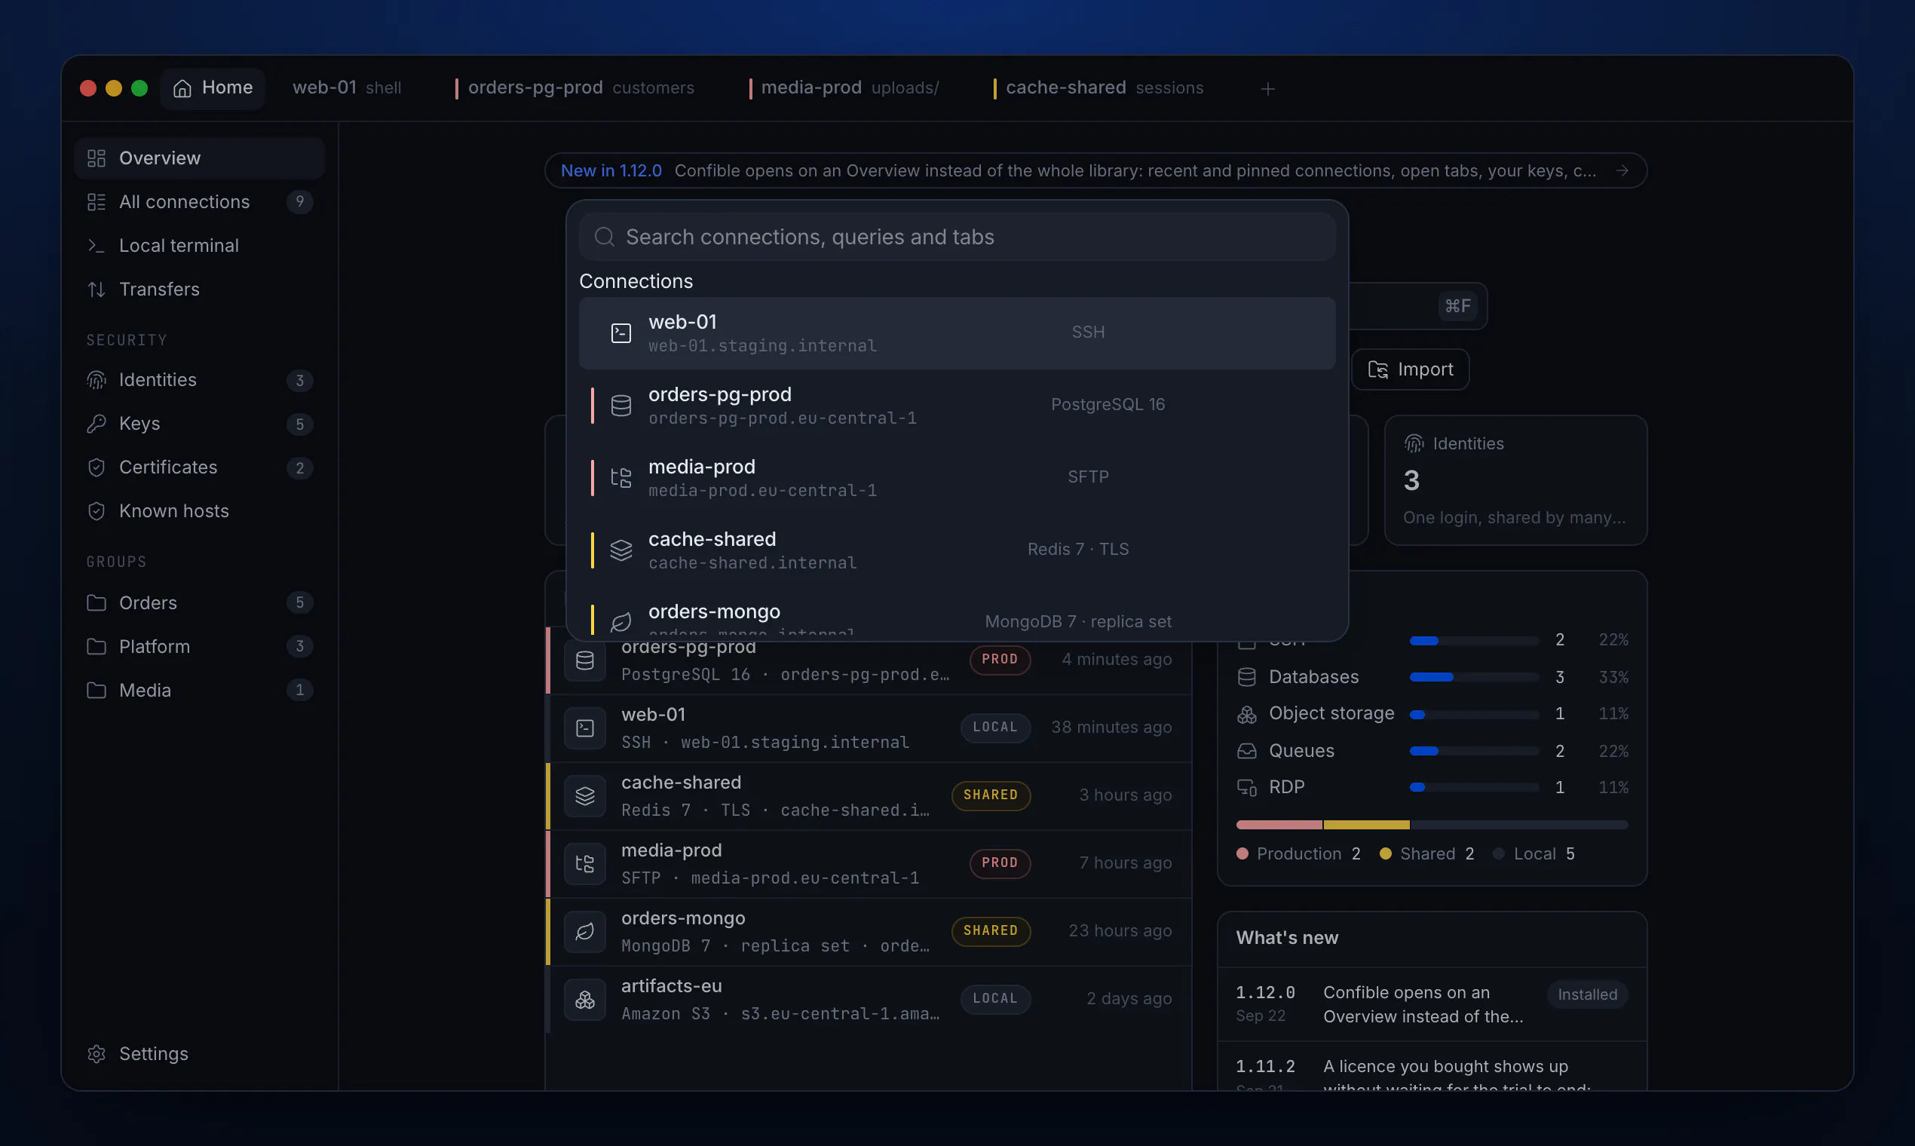Open the Identities summary card
Viewport: 1915px width, 1146px height.
click(x=1515, y=480)
